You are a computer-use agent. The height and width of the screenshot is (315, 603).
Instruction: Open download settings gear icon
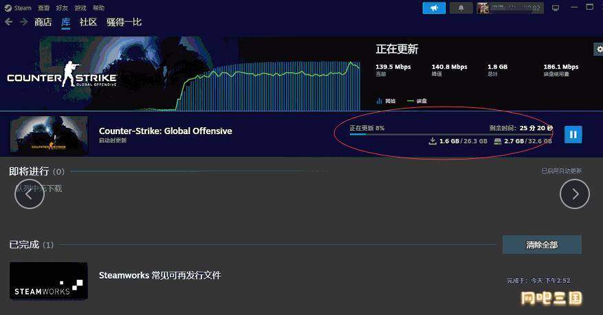coord(599,50)
